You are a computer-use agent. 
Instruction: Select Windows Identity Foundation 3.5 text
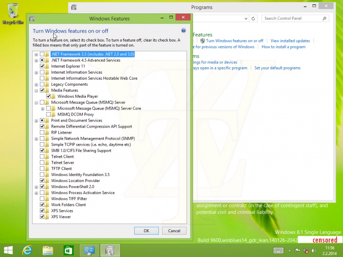pyautogui.click(x=80, y=175)
